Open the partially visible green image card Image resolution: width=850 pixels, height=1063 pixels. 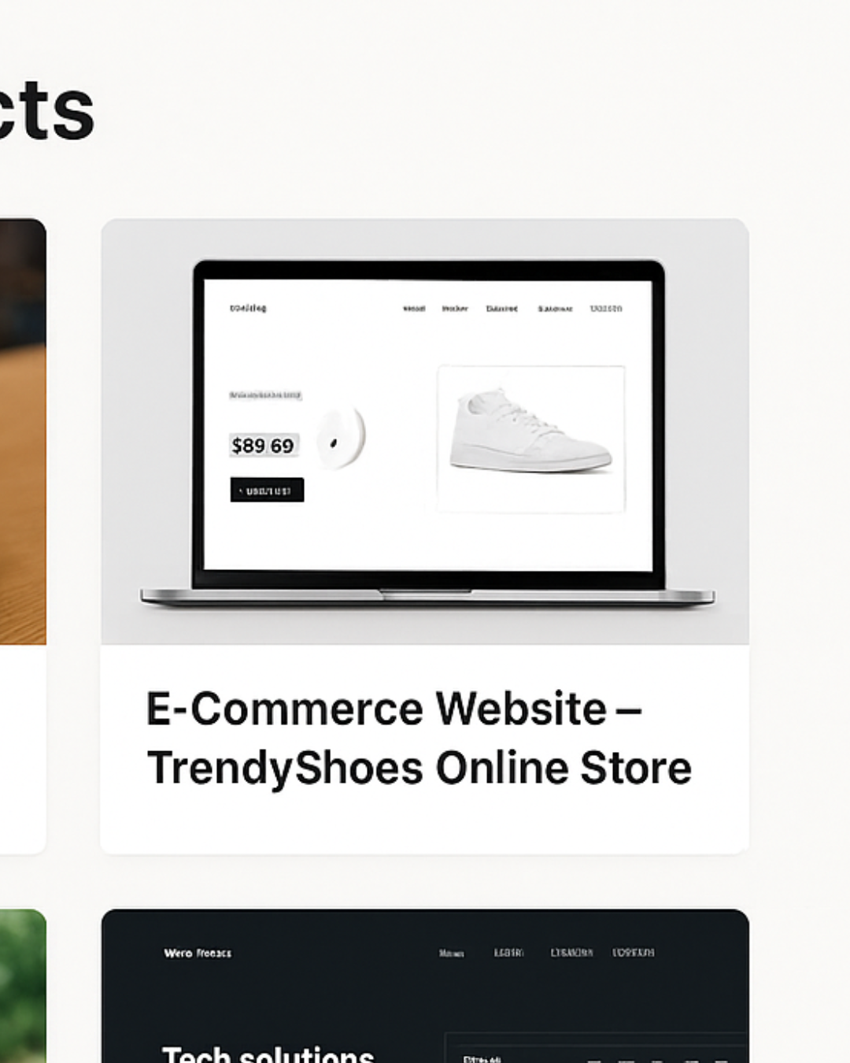[23, 986]
